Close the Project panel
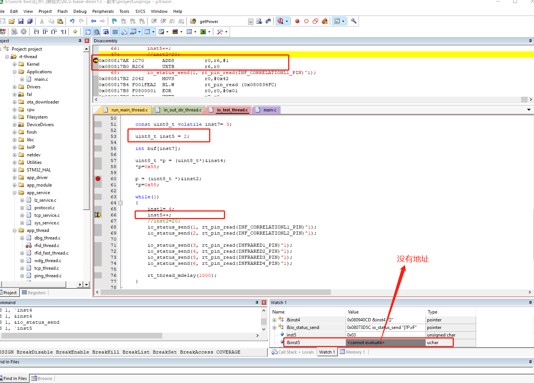Image resolution: width=534 pixels, height=383 pixels. tap(87, 41)
